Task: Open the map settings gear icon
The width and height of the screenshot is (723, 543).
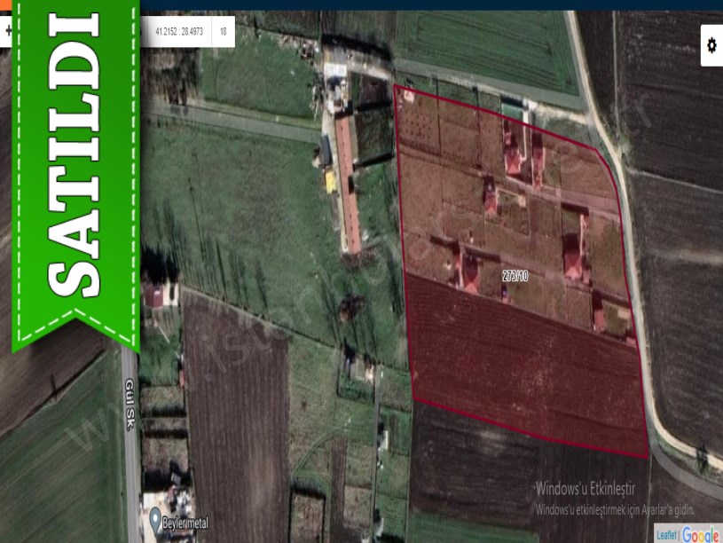Action: (x=711, y=45)
